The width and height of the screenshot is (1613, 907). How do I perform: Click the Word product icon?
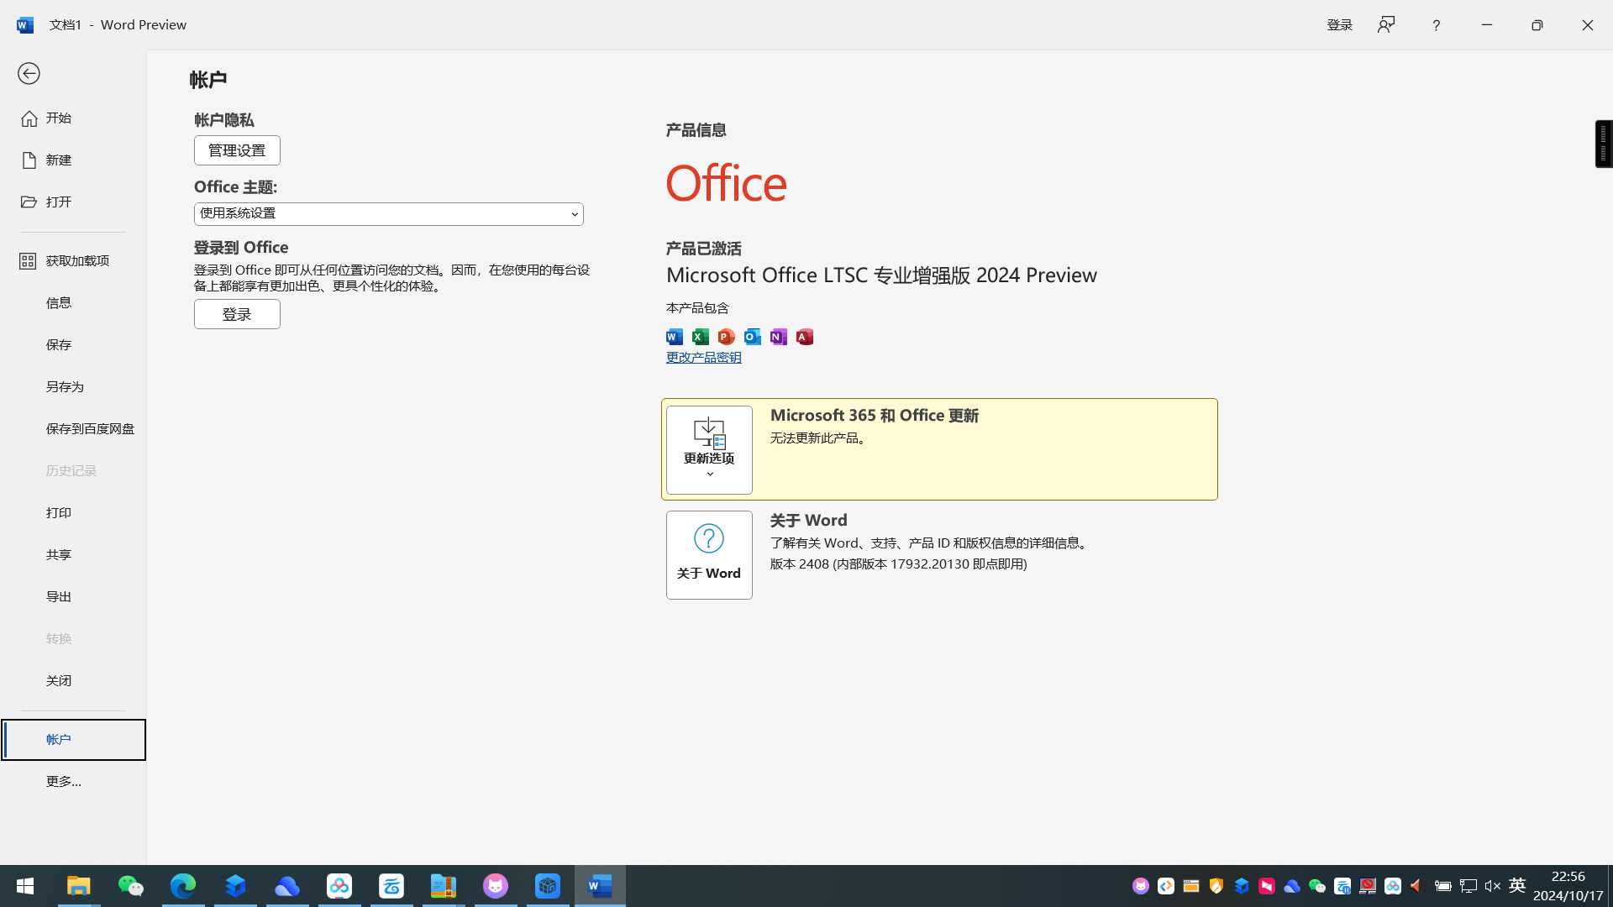tap(675, 337)
